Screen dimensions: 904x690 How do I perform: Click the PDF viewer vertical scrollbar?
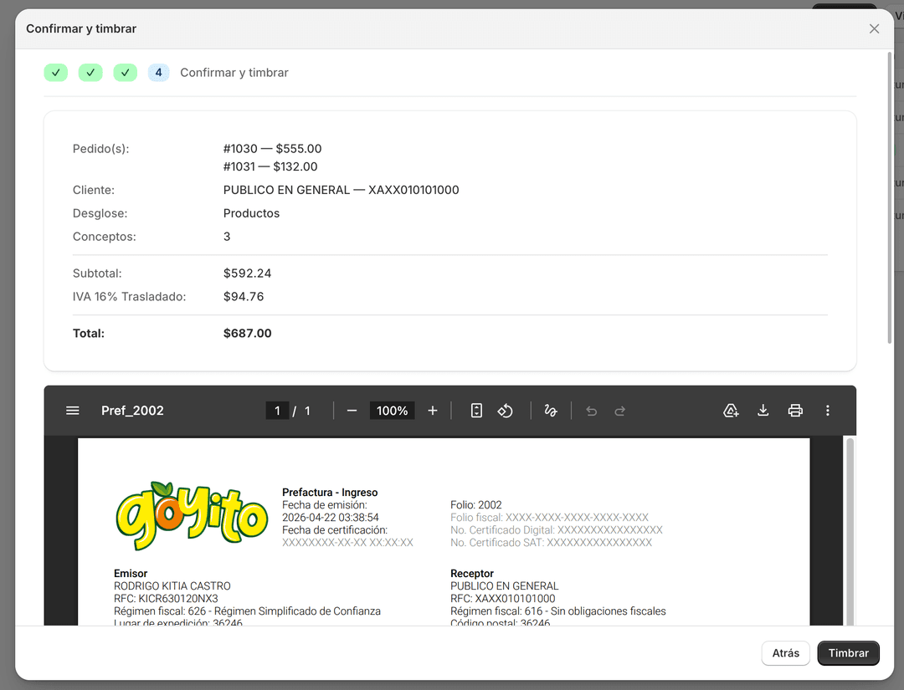(850, 530)
